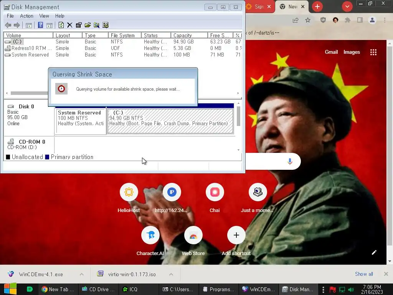Click the green Refresh icon in toolbar
This screenshot has width=393, height=295.
pyautogui.click(x=61, y=25)
